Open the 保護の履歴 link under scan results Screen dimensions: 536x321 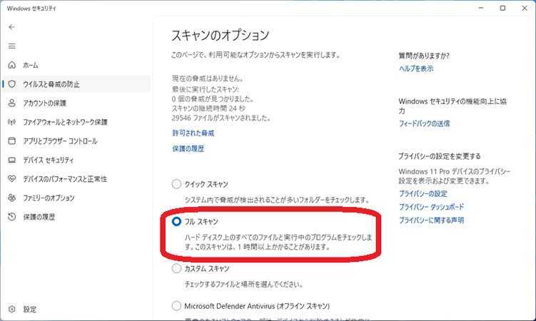188,148
